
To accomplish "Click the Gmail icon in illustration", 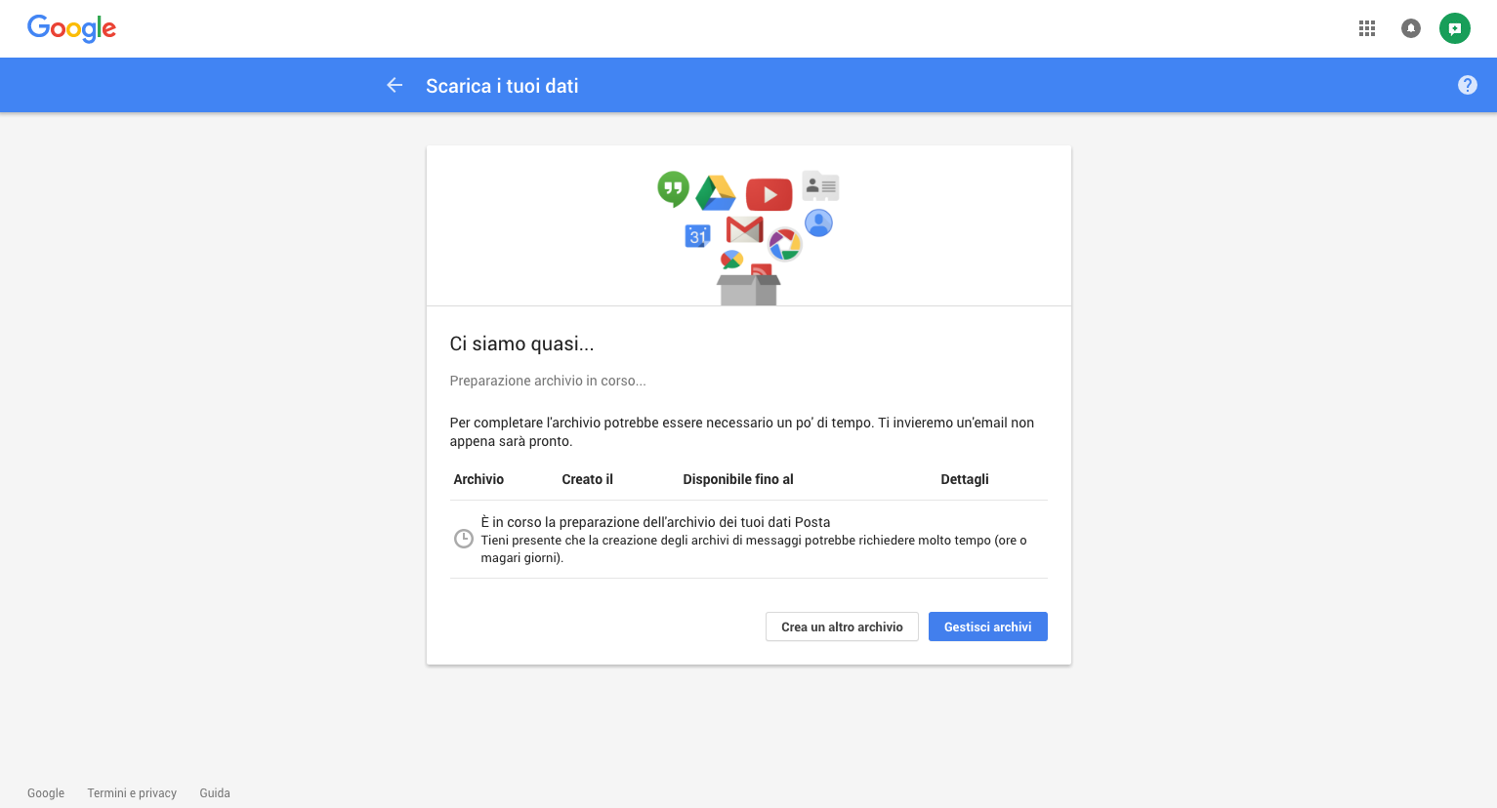I will pos(745,229).
